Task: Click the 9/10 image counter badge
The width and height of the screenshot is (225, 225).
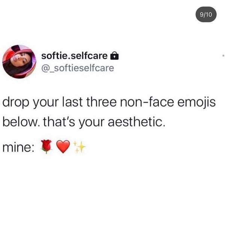Action: coord(206,14)
